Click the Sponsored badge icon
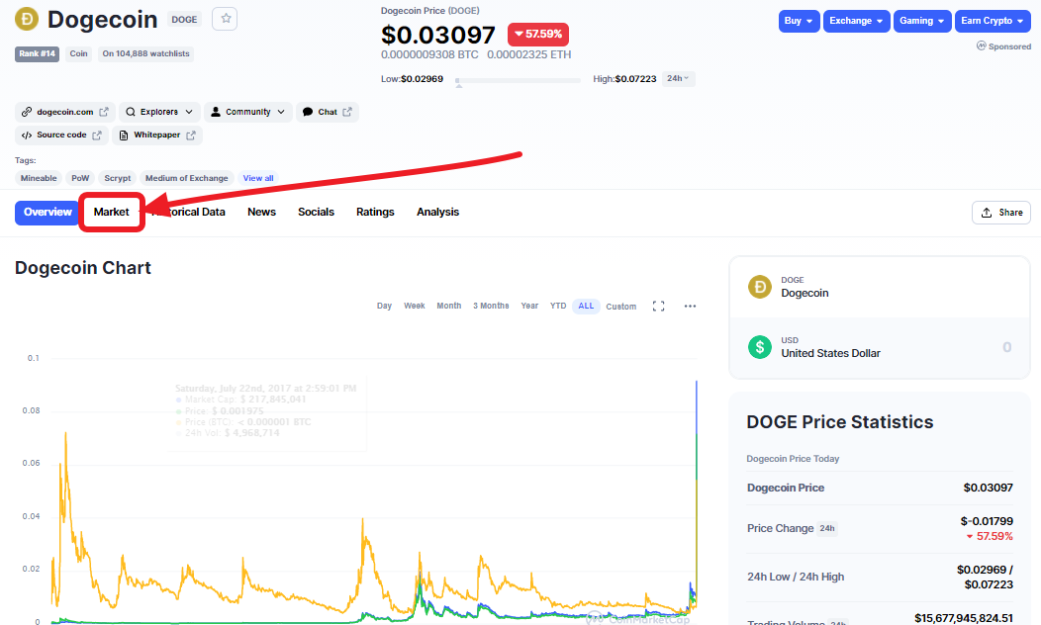Viewport: 1041px width, 625px height. coord(981,45)
